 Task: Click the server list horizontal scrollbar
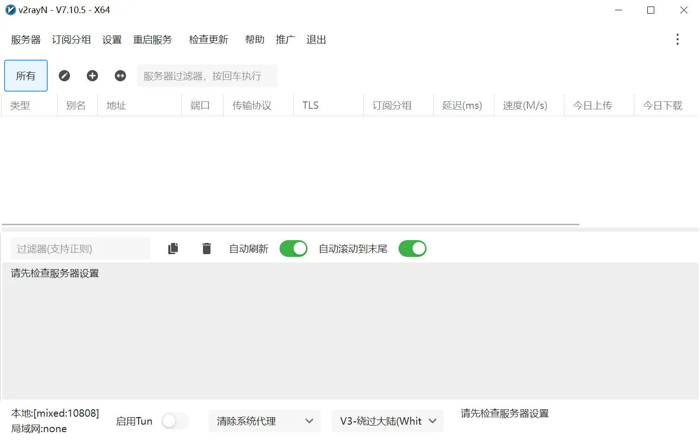click(290, 225)
